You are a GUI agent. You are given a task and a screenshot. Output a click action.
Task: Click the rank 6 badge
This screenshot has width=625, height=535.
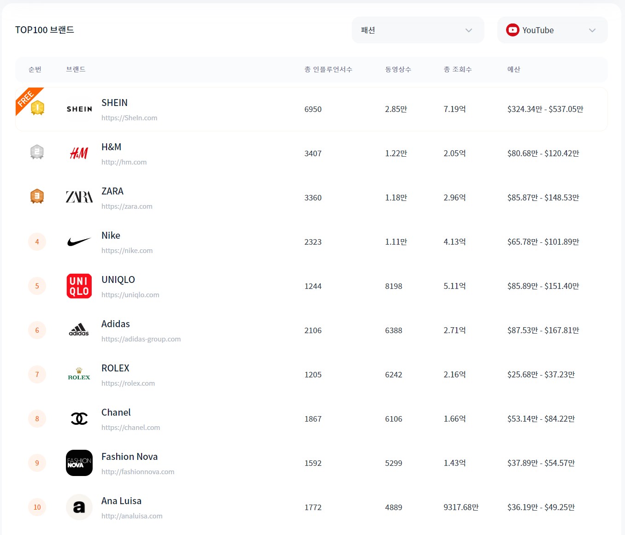pyautogui.click(x=37, y=330)
